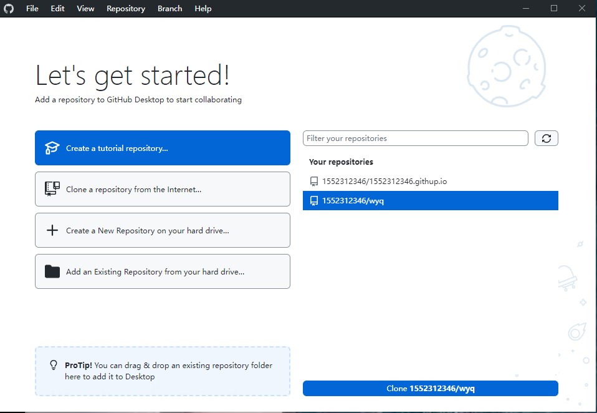Focus the Filter your repositories field
The image size is (597, 413).
pos(415,138)
